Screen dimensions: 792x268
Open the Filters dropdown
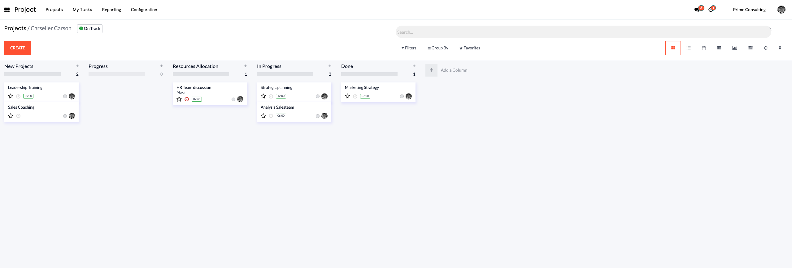click(409, 48)
